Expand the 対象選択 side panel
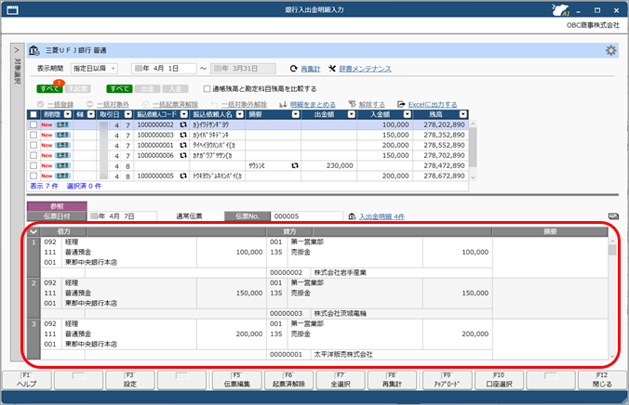 coord(17,51)
